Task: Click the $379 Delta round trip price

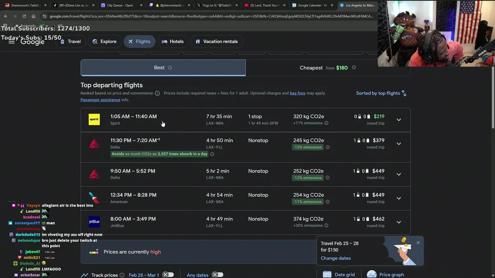Action: (378, 140)
